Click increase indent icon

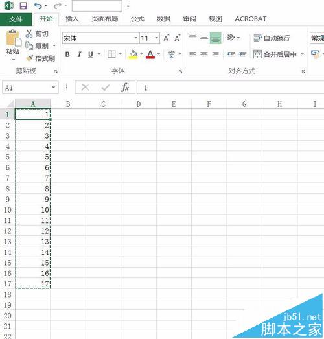(x=242, y=54)
